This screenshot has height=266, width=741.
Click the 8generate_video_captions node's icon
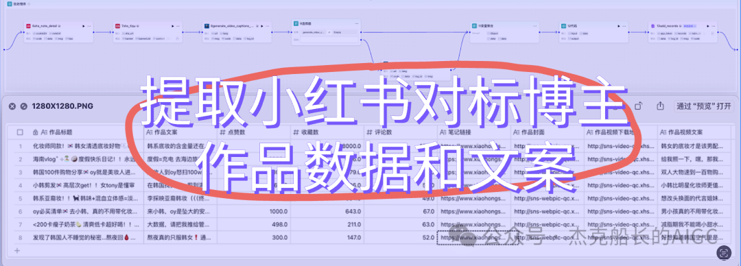[x=207, y=26]
